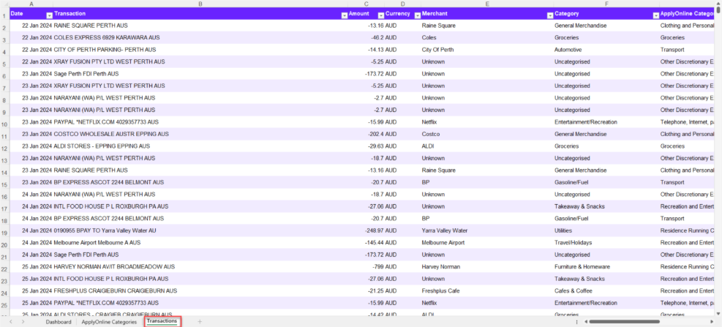Switch to the ApplyOnline Categories sheet tab
The image size is (722, 327).
[x=109, y=322]
